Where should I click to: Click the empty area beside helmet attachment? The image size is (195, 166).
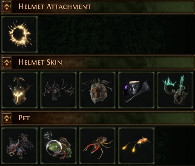[116, 34]
